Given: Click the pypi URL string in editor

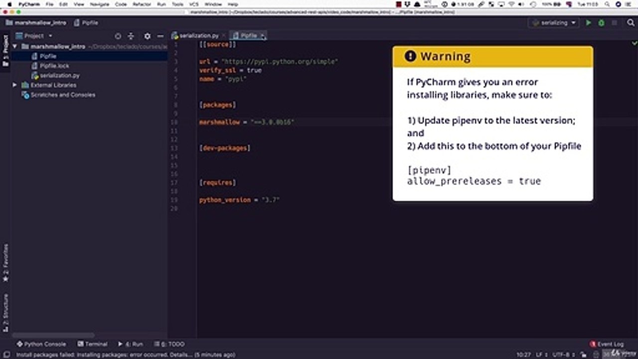Looking at the screenshot, I should tap(280, 61).
